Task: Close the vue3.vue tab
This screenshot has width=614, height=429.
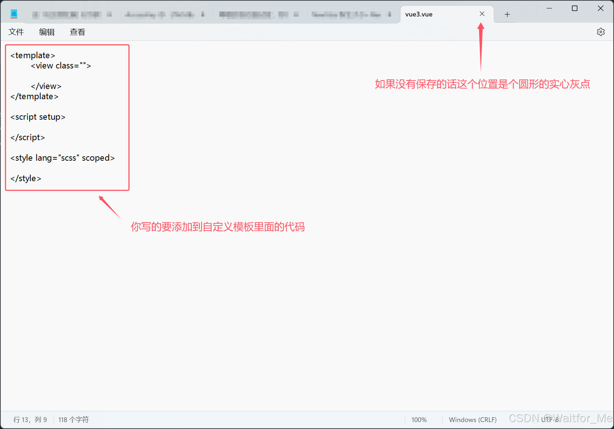Action: [482, 14]
